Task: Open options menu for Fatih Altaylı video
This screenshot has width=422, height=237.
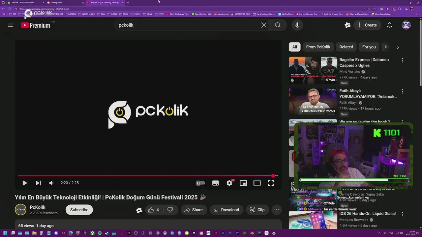Action: 402,91
